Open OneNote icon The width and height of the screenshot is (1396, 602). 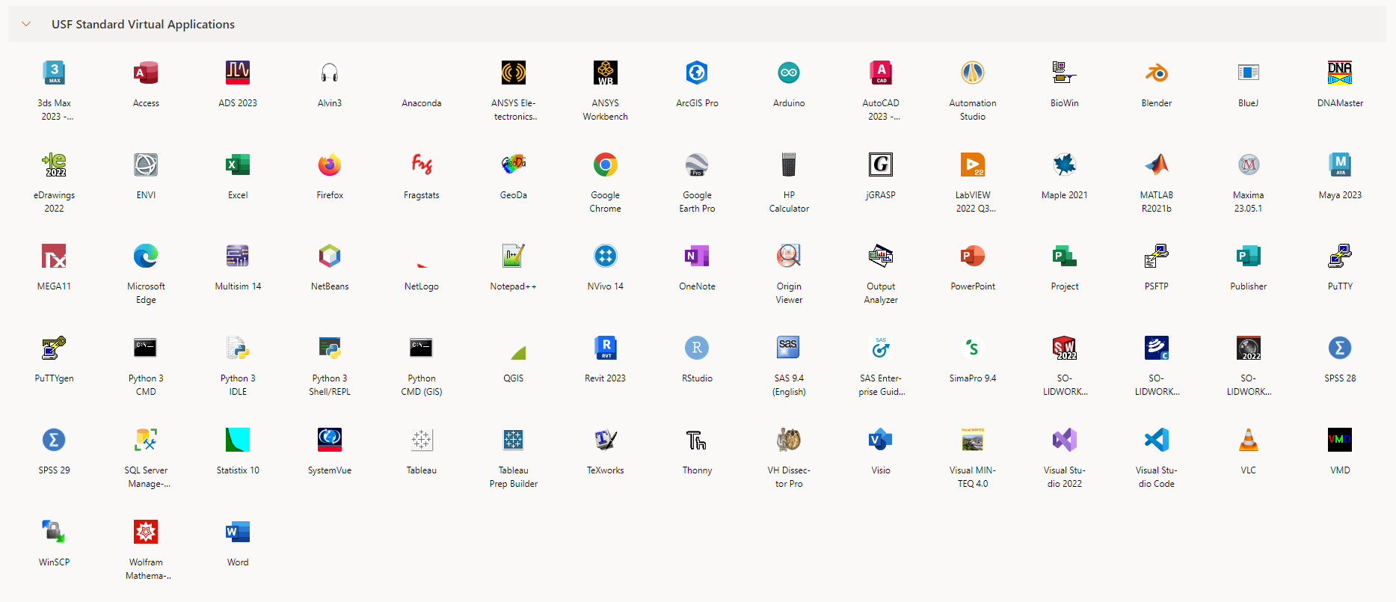[x=697, y=257]
